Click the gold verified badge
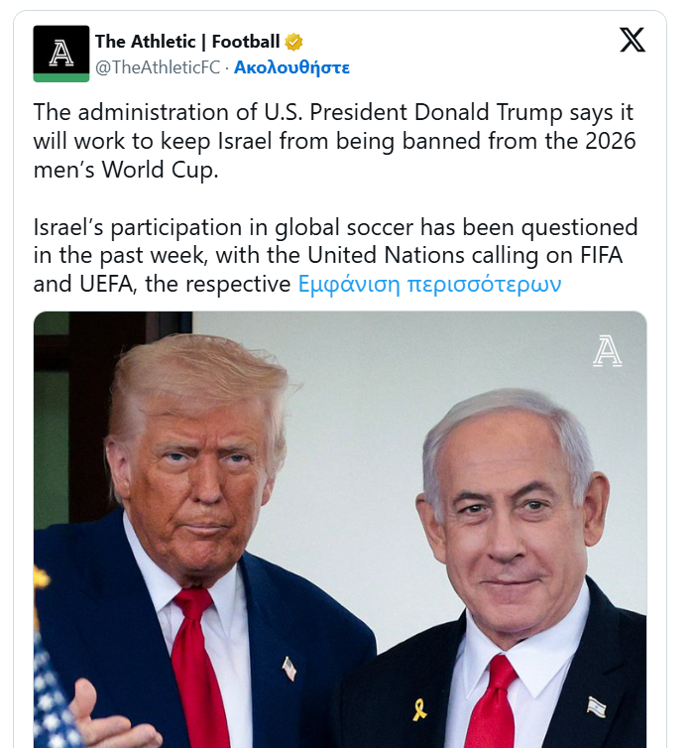 (293, 42)
